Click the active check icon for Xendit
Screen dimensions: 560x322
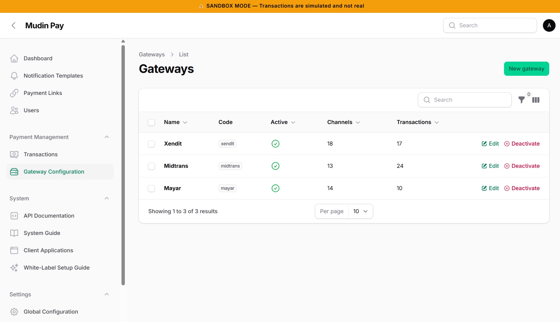pos(275,144)
